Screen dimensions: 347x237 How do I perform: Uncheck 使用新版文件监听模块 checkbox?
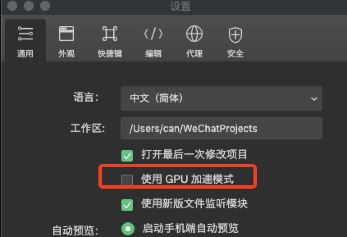tap(127, 205)
